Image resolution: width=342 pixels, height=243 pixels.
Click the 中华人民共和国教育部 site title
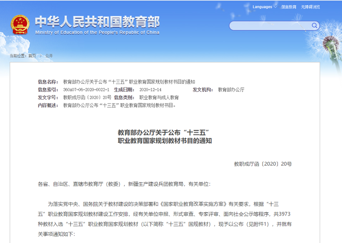tap(97, 22)
